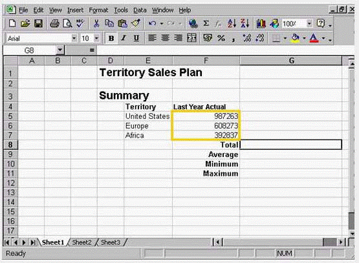Switch to the Sheet2 tab
This screenshot has width=359, height=263.
(x=82, y=242)
